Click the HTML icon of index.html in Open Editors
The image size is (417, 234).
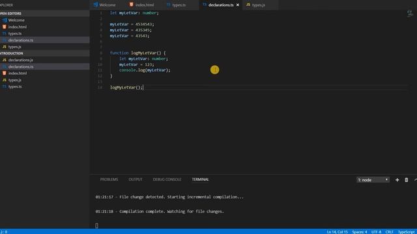click(x=5, y=27)
